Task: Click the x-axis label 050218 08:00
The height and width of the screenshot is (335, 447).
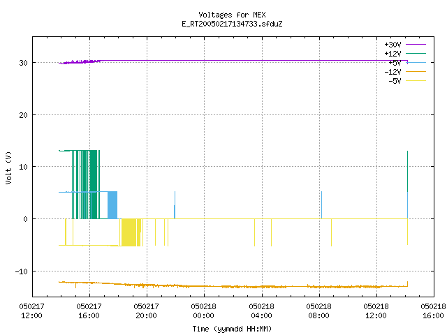Action: tap(318, 311)
